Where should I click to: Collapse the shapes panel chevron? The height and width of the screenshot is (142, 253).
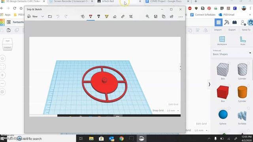(209, 84)
